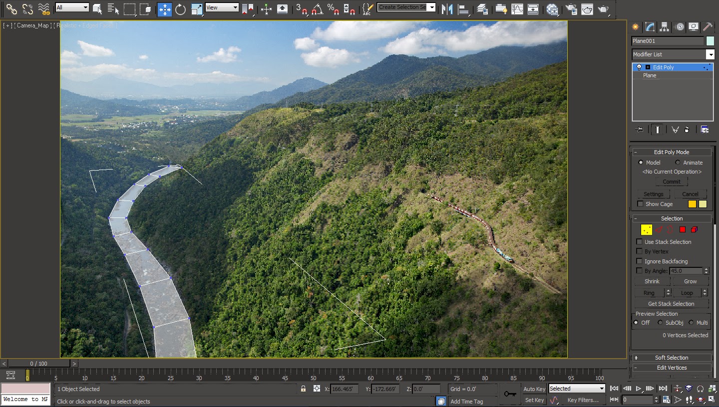Open the key mode Selected dropdown
Image resolution: width=719 pixels, height=407 pixels.
(x=577, y=389)
